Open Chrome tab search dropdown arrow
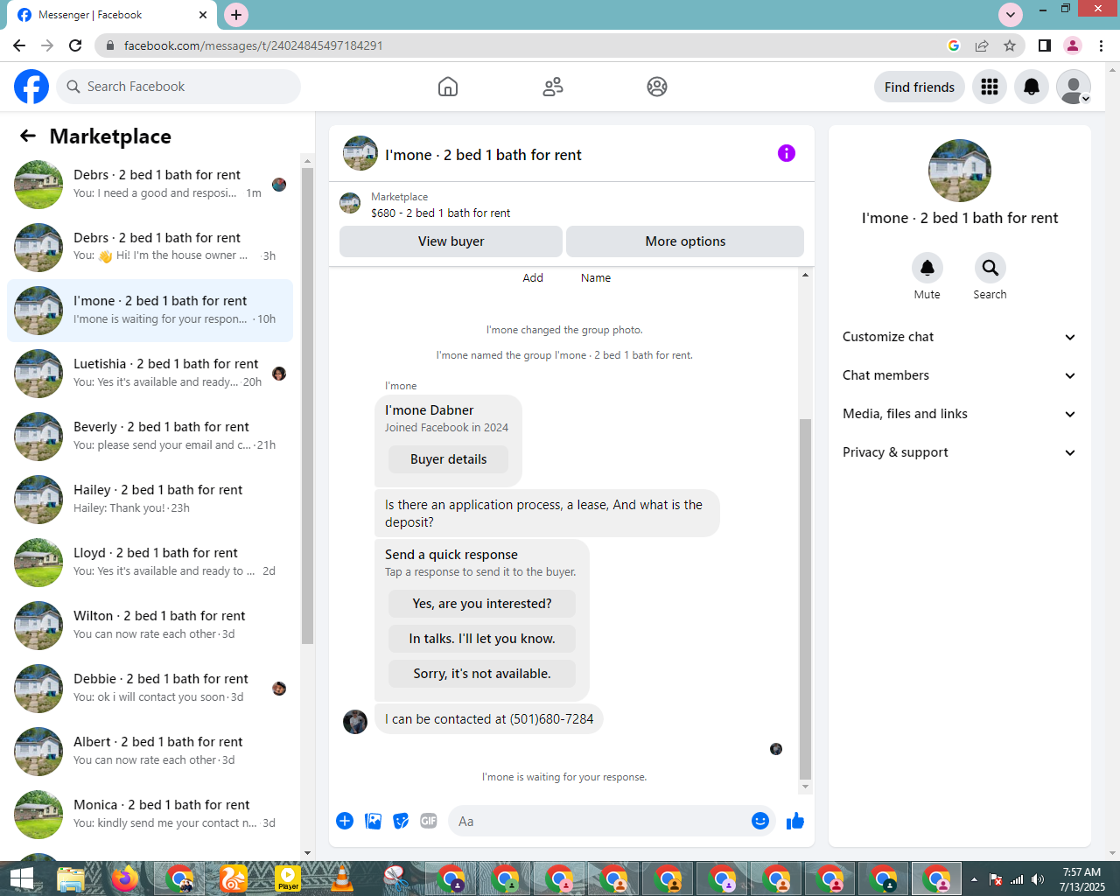Screen dimensions: 1120x896 click(x=1011, y=15)
